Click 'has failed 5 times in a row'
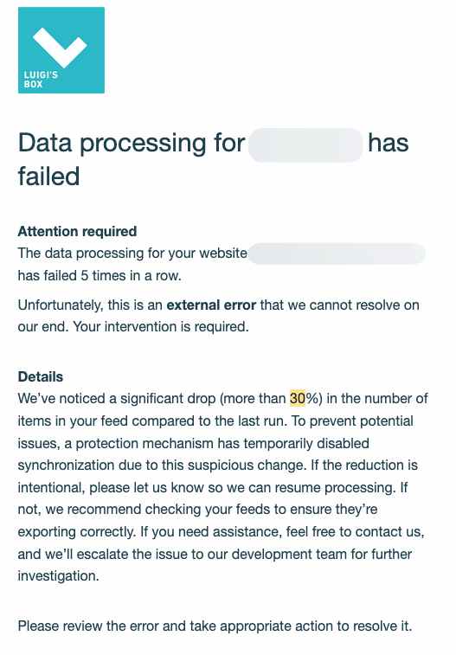The width and height of the screenshot is (456, 655). pyautogui.click(x=100, y=276)
